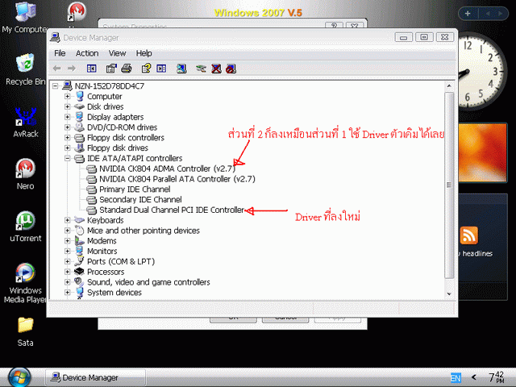Expand the Keyboards node

(68, 220)
